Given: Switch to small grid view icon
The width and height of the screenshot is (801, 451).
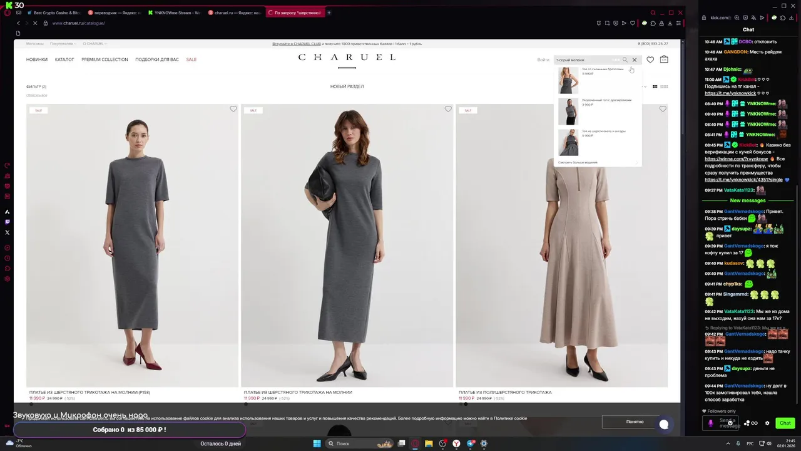Looking at the screenshot, I should pos(664,86).
